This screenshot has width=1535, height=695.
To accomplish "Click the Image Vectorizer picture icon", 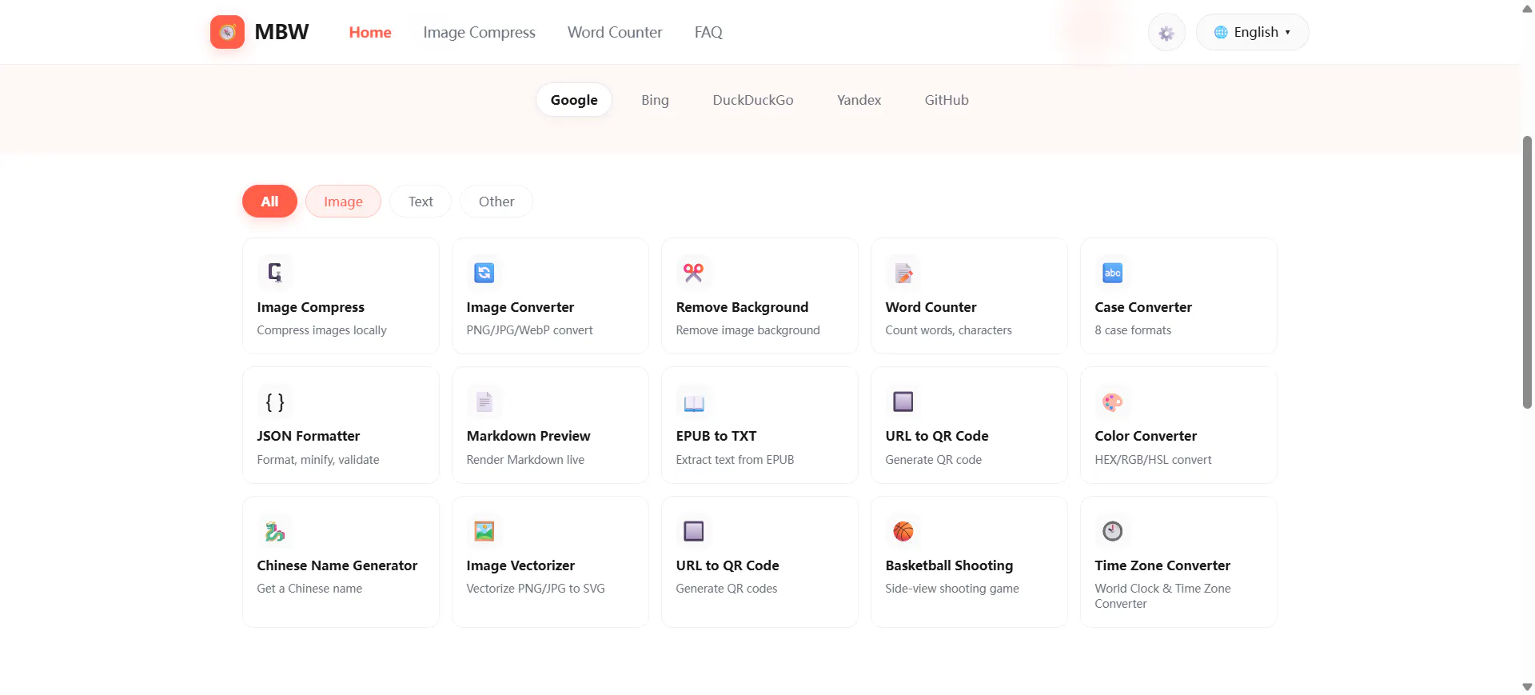I will point(484,531).
